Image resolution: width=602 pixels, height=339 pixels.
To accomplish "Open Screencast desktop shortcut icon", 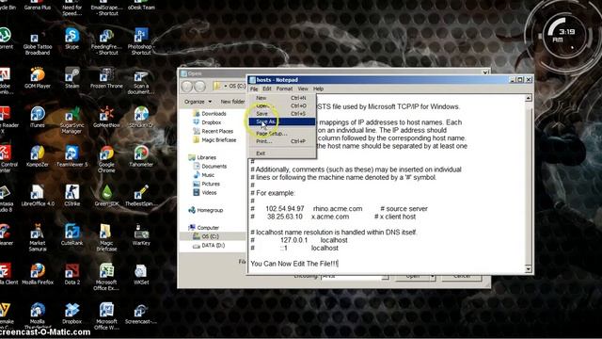I will pos(141,313).
